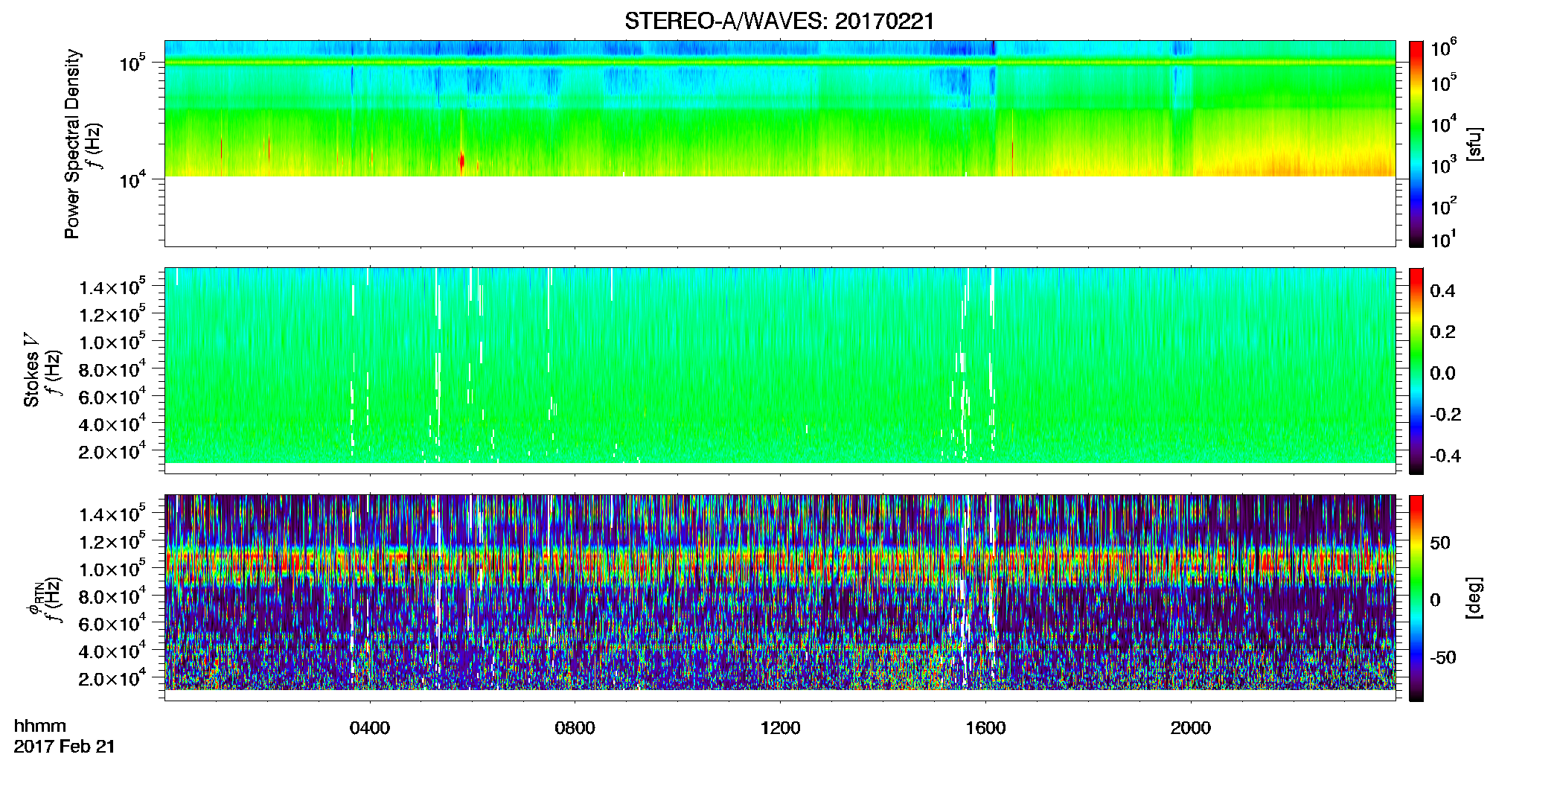Click the hhmm time format label
The width and height of the screenshot is (1560, 804).
40,726
